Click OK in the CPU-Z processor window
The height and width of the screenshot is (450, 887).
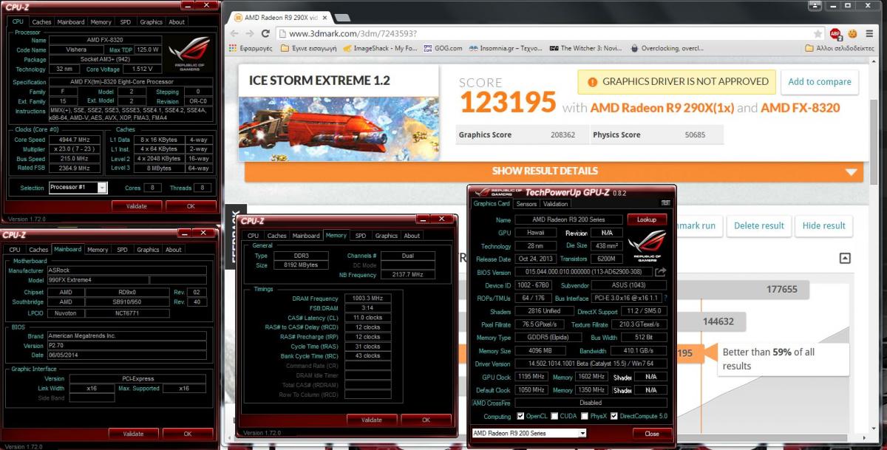pyautogui.click(x=191, y=206)
